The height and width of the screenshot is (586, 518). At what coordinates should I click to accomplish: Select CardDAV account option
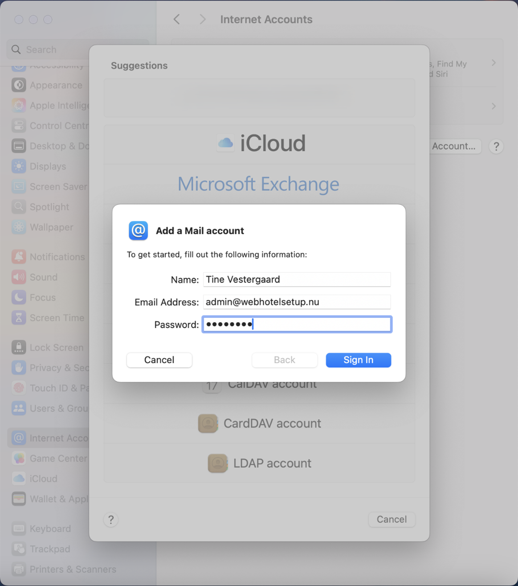[259, 423]
